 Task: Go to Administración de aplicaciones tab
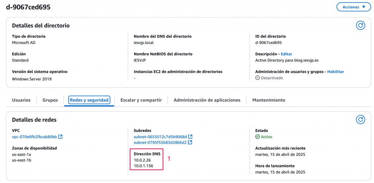(x=207, y=100)
